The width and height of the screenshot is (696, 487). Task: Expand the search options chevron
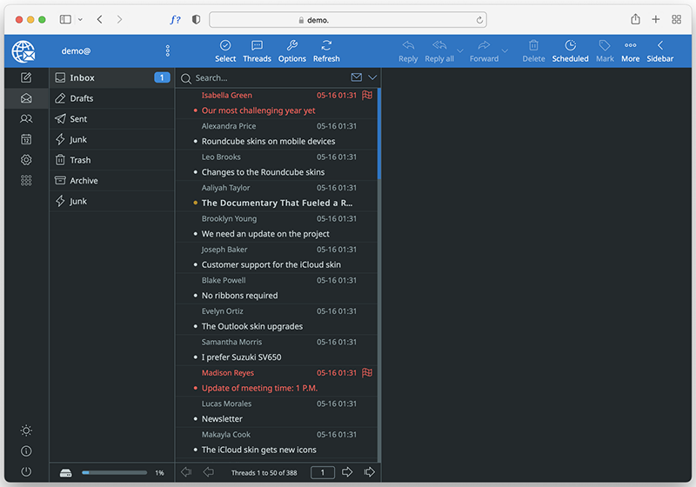[372, 78]
